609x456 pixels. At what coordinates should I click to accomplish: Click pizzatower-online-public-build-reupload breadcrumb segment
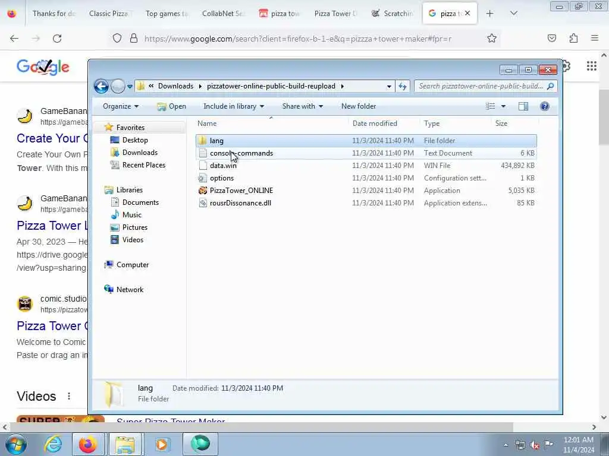(x=271, y=86)
